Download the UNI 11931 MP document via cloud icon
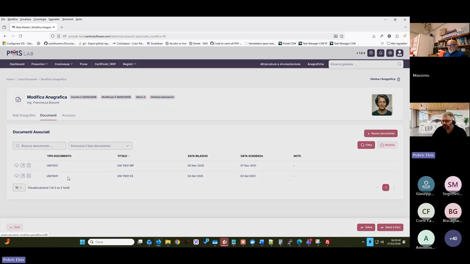This screenshot has height=264, width=470. click(17, 165)
